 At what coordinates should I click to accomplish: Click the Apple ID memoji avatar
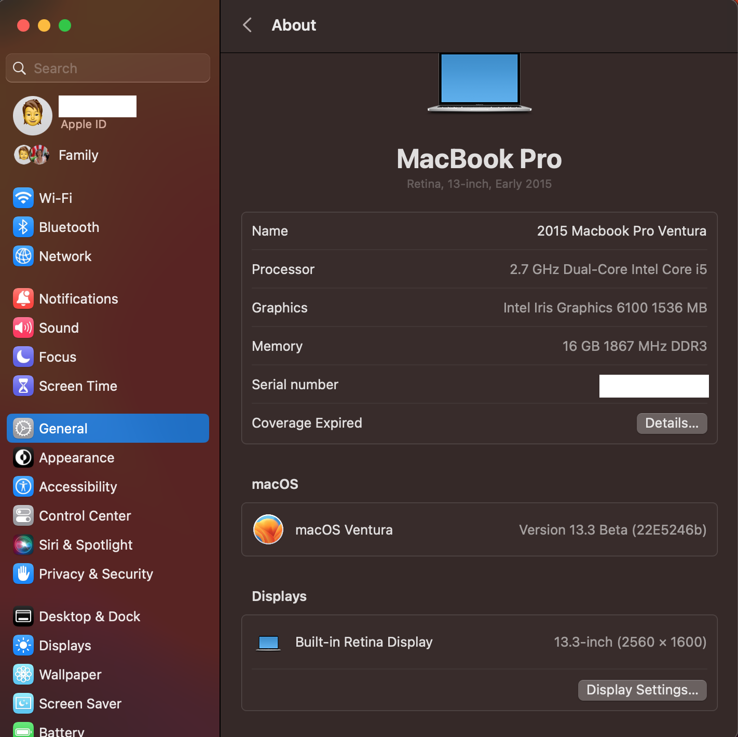click(33, 116)
